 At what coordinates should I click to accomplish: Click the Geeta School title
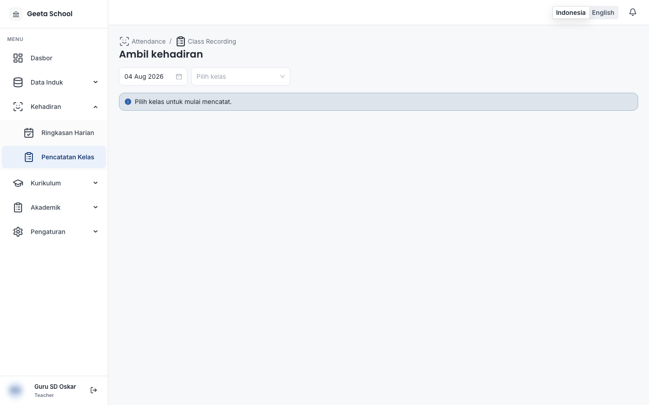point(50,14)
